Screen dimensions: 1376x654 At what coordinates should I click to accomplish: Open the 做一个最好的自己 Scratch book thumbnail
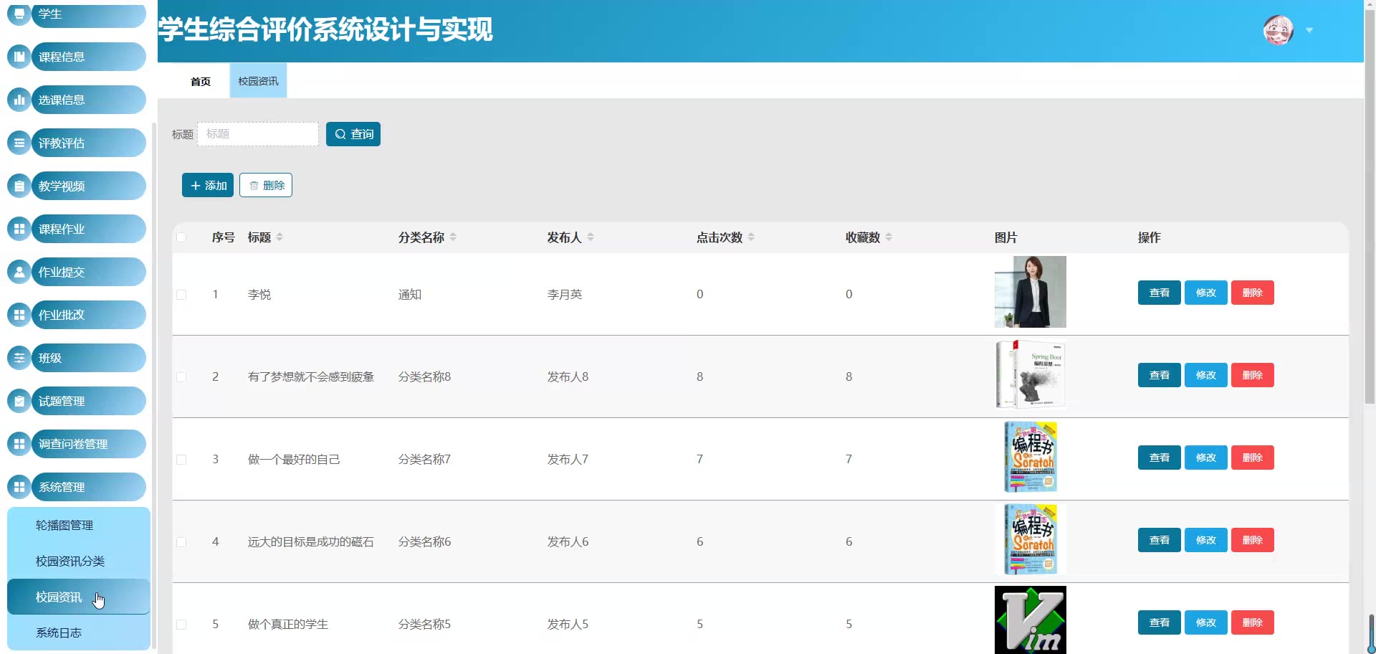tap(1031, 457)
